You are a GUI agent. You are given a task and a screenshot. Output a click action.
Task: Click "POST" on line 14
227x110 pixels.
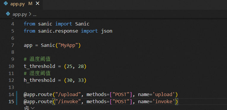120,95
